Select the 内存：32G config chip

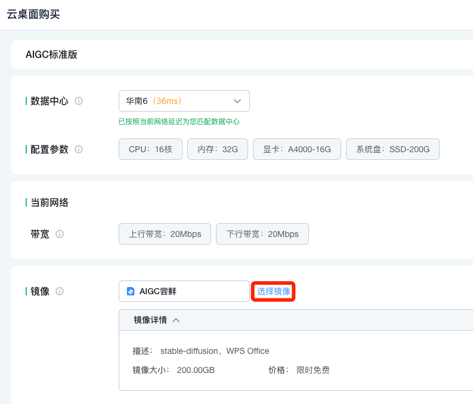(x=218, y=149)
